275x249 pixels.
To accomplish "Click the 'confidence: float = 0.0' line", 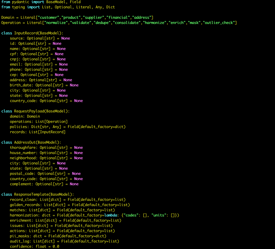I will pos(34,247).
